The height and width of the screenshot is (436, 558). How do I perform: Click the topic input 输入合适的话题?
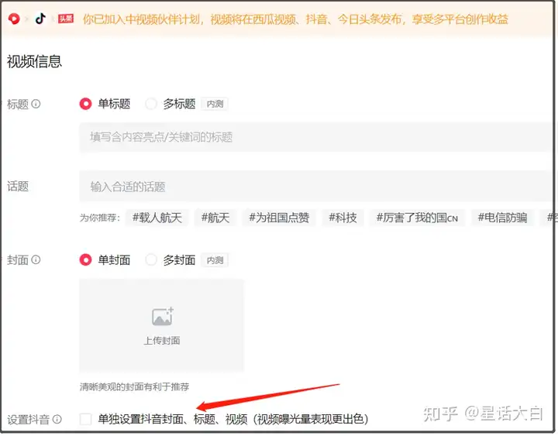coord(316,187)
